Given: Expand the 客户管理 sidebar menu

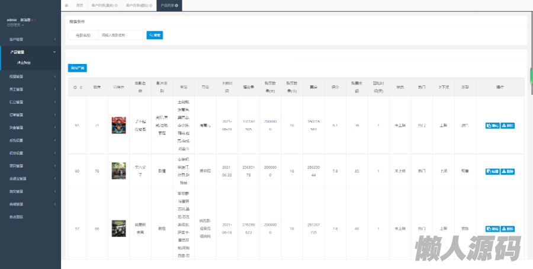Looking at the screenshot, I should coord(30,39).
